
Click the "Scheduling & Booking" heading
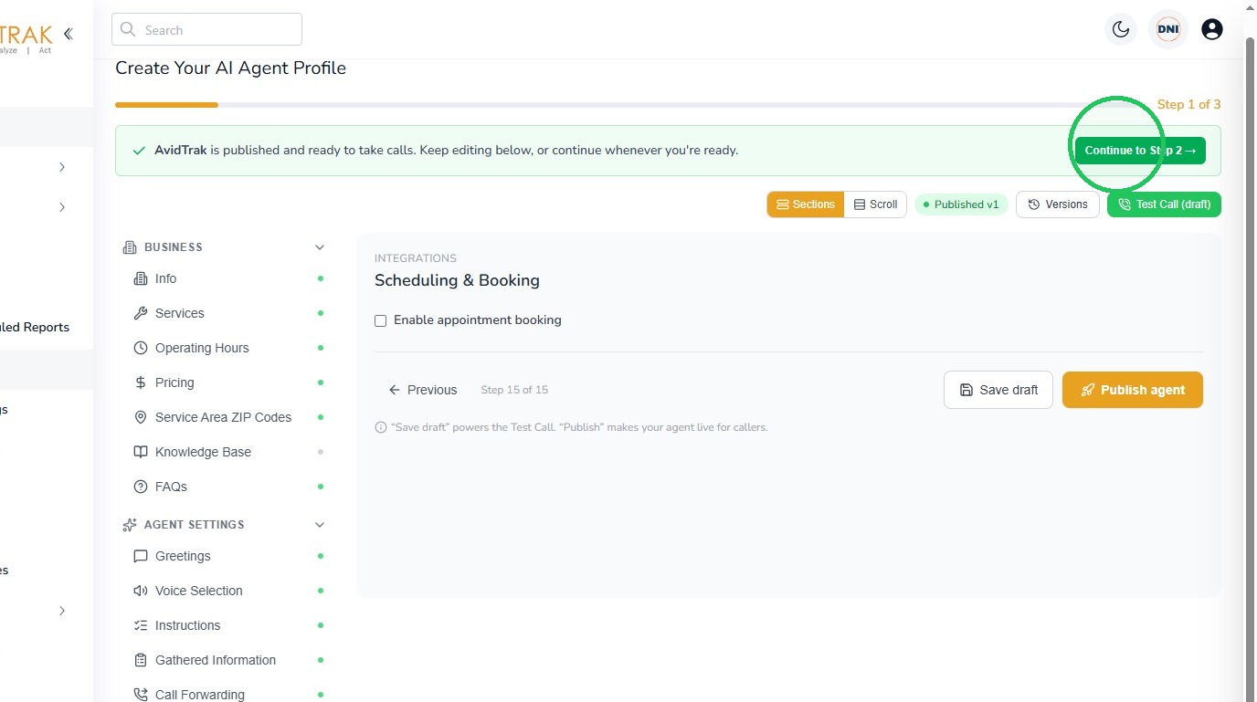click(x=457, y=280)
